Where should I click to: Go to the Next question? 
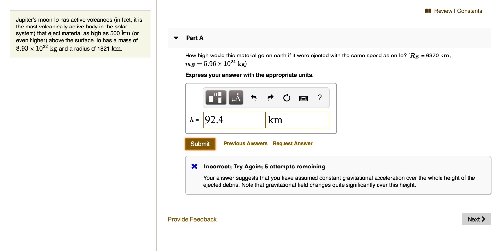click(x=476, y=219)
